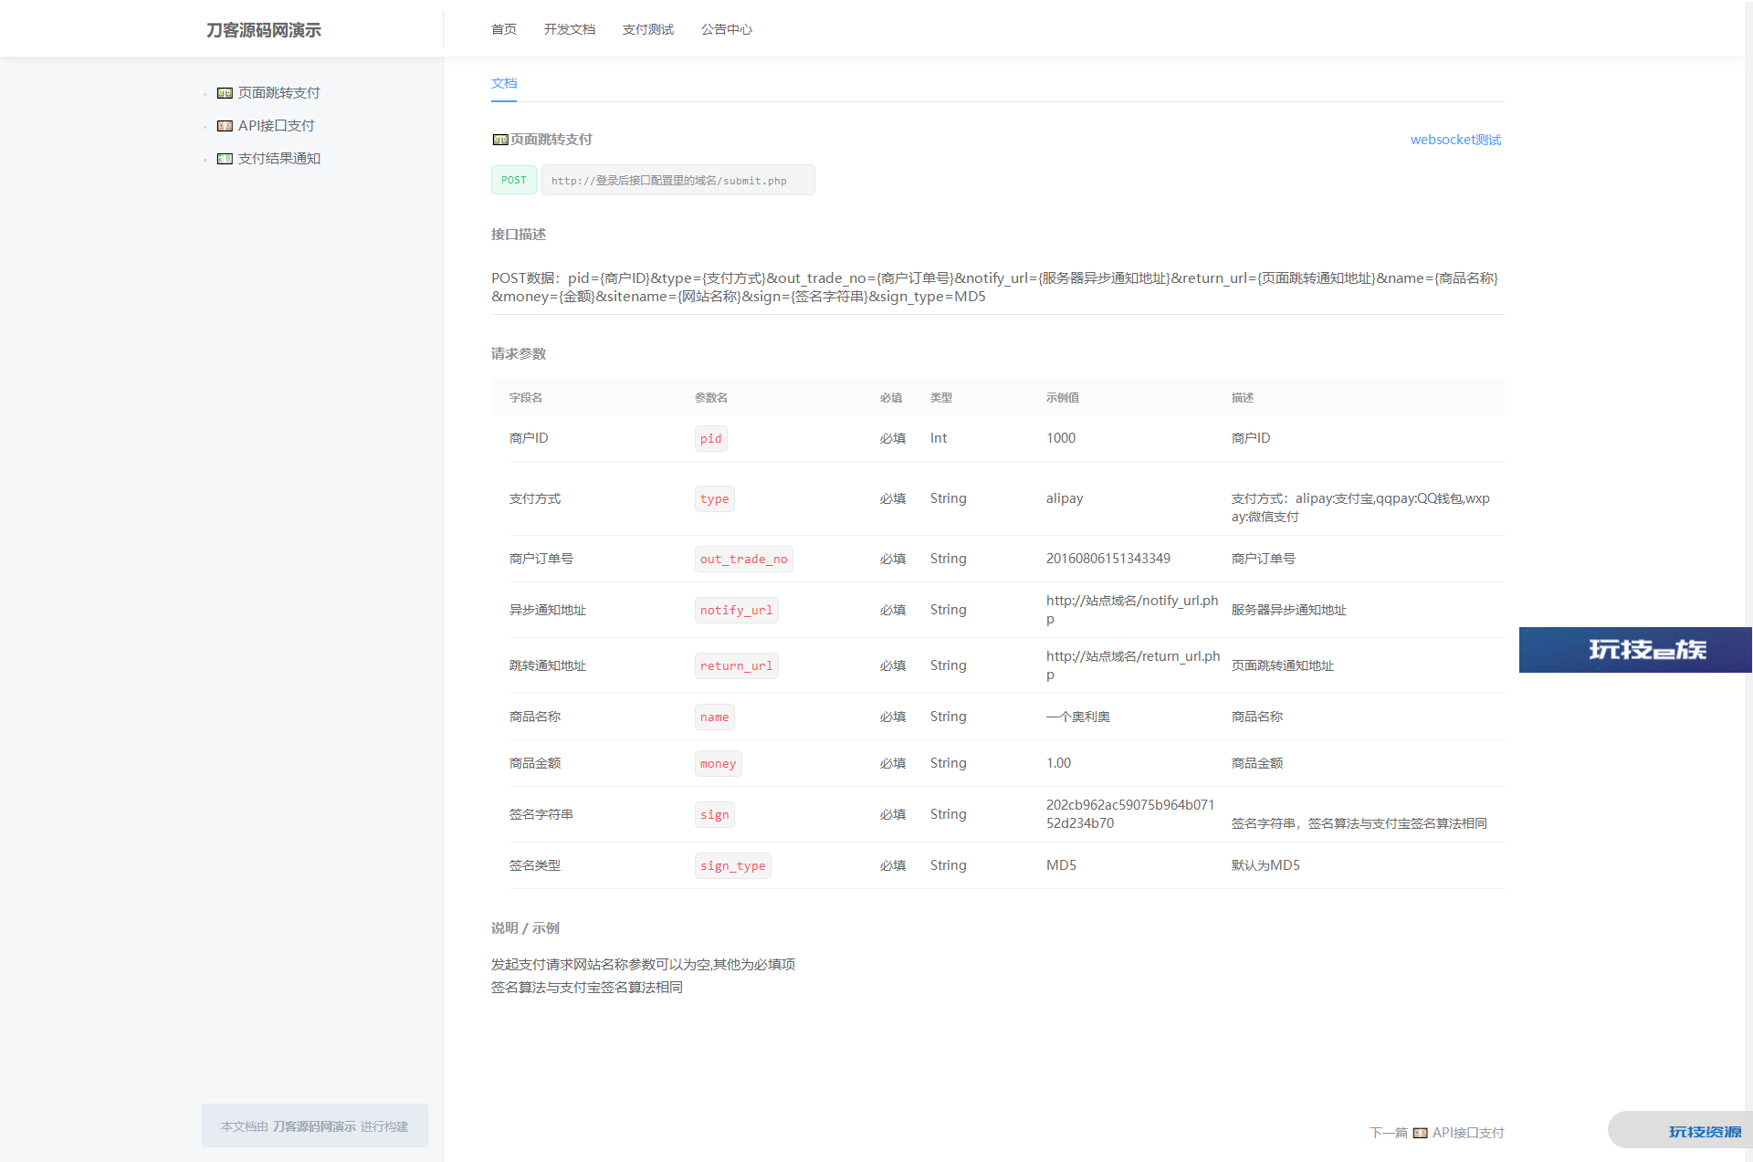This screenshot has width=1753, height=1162.
Task: Click the 支付方式 field name cell
Action: pyautogui.click(x=535, y=498)
